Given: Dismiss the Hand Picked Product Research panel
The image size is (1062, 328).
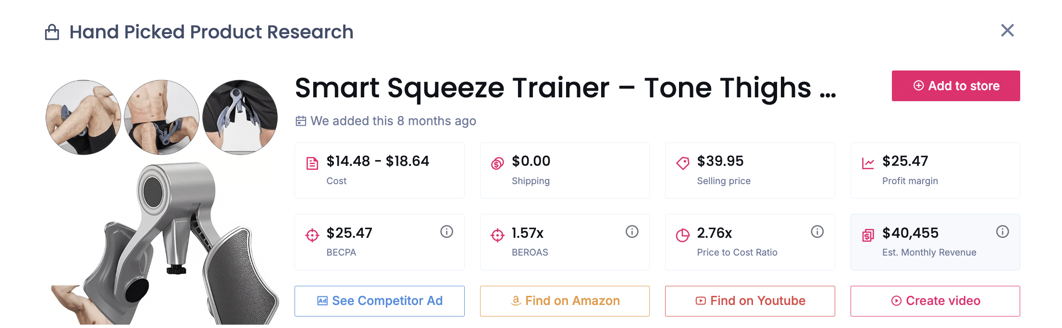Looking at the screenshot, I should 1007,30.
